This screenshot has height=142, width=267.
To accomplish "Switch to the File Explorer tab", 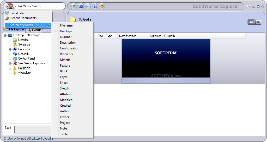I will pyautogui.click(x=15, y=30).
